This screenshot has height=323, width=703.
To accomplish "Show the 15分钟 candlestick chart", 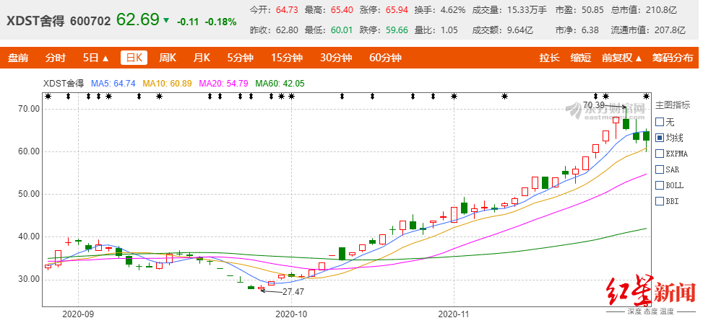I will (x=287, y=58).
